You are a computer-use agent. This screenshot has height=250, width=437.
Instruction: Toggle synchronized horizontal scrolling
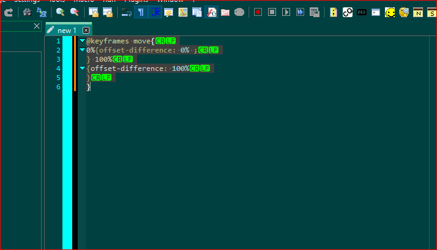click(108, 12)
